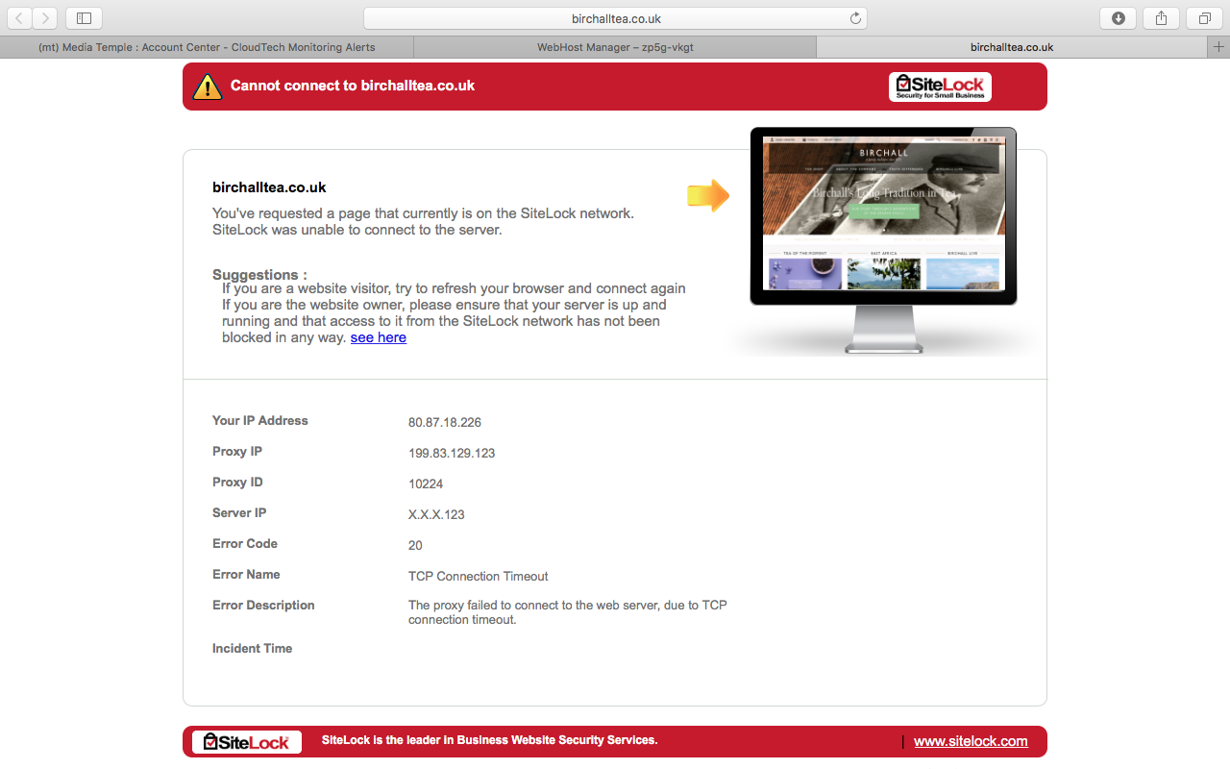
Task: Click the 'Suggestions :' heading
Action: pos(259,275)
